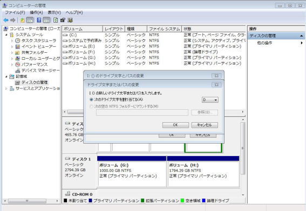The image size is (306, 211).
Task: Select the ボリューム (H:) list row
Action: pyautogui.click(x=154, y=64)
